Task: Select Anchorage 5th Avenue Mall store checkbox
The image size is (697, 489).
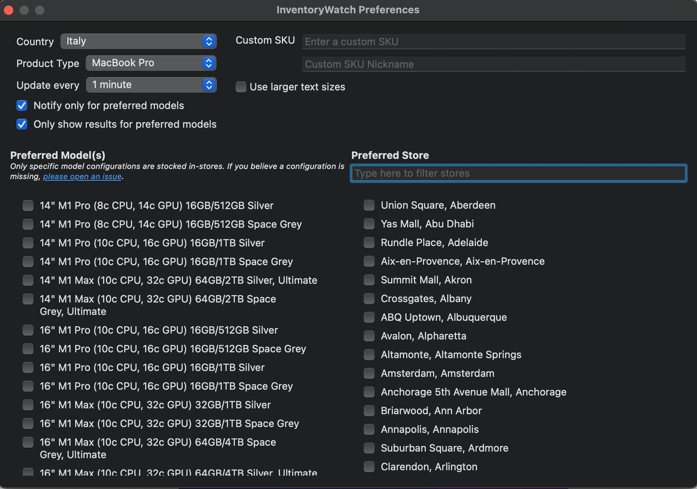Action: click(x=369, y=392)
